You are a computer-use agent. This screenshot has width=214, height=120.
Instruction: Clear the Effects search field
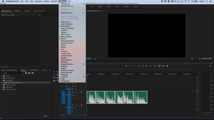[x=23, y=73]
